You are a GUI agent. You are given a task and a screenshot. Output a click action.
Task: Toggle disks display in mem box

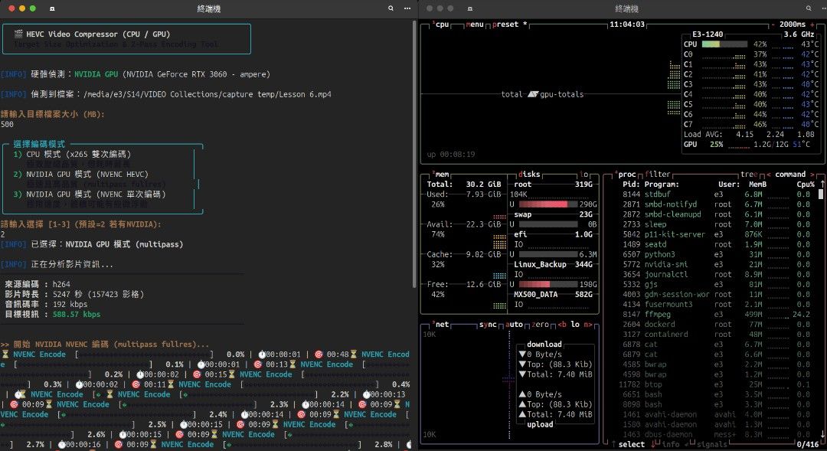(529, 174)
